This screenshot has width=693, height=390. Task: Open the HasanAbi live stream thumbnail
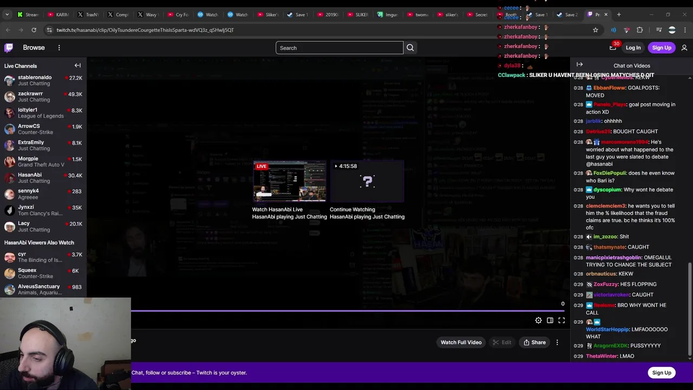coord(290,181)
